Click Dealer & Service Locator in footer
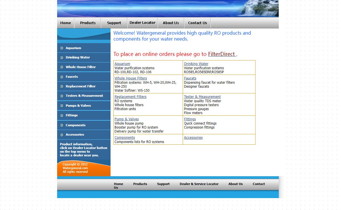Viewport: 341px width, 210px height. [199, 184]
